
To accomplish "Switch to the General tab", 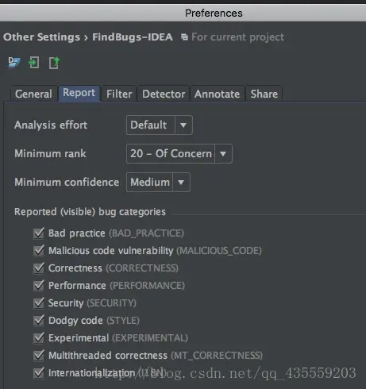I will pyautogui.click(x=33, y=94).
